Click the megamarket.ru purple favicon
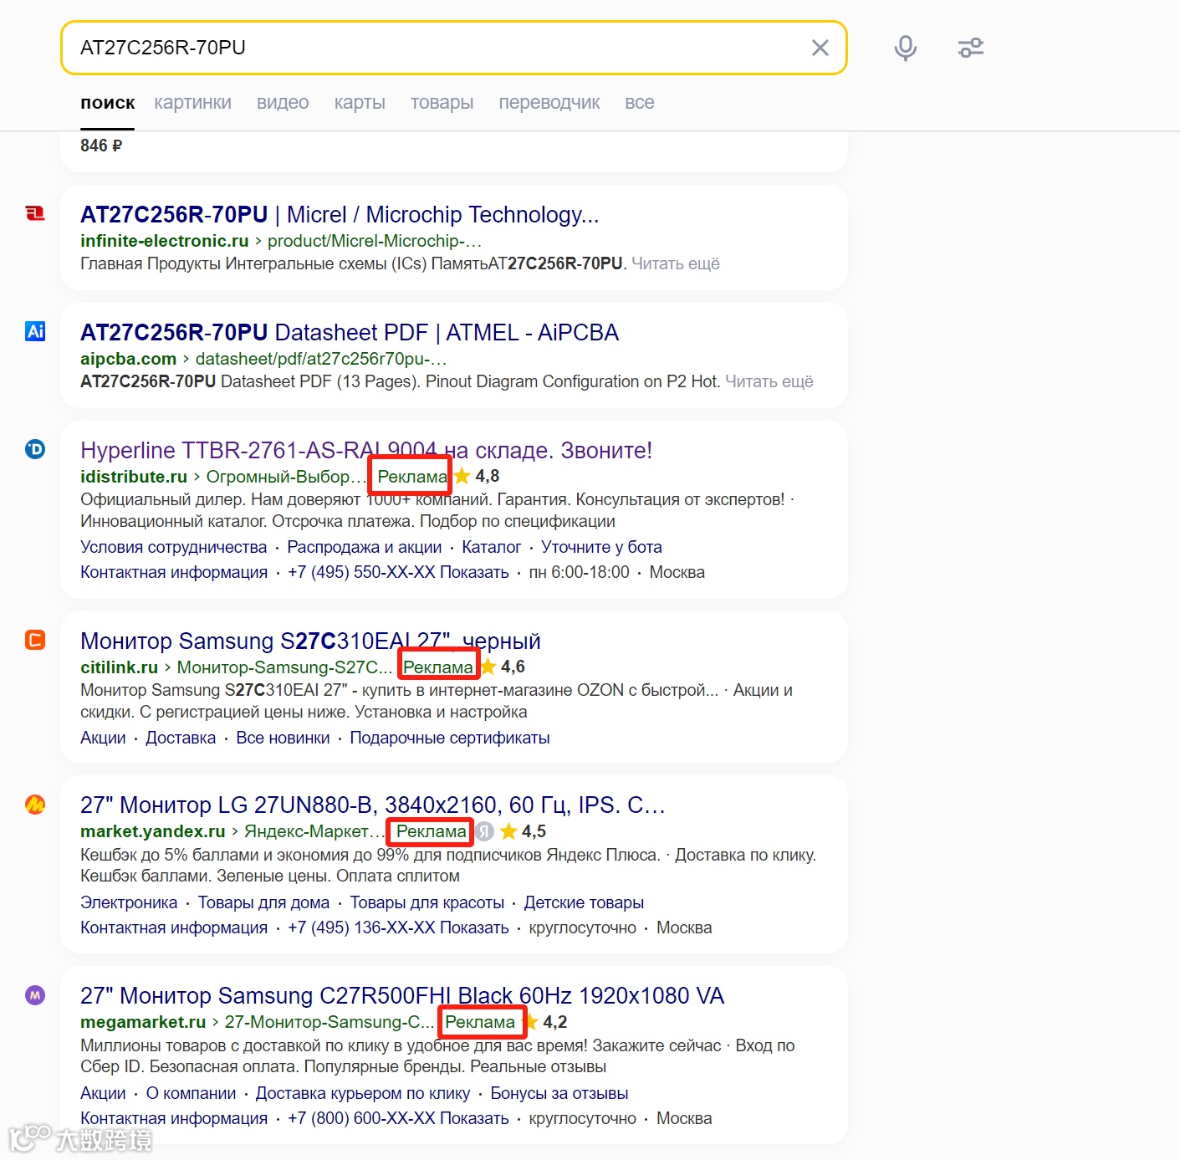Image resolution: width=1180 pixels, height=1160 pixels. (35, 995)
